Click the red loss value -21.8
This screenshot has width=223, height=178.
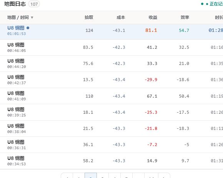[151, 128]
